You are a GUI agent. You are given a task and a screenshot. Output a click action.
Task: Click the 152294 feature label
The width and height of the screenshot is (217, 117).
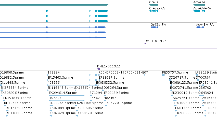click(x=54, y=72)
